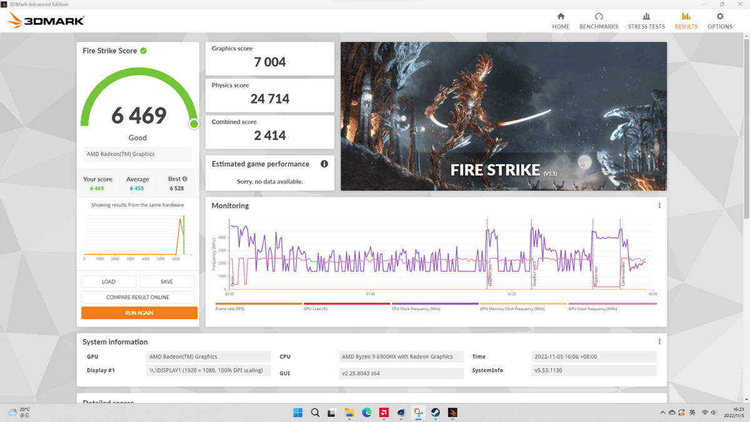
Task: Click the Display #1 resolution field
Action: pyautogui.click(x=208, y=370)
